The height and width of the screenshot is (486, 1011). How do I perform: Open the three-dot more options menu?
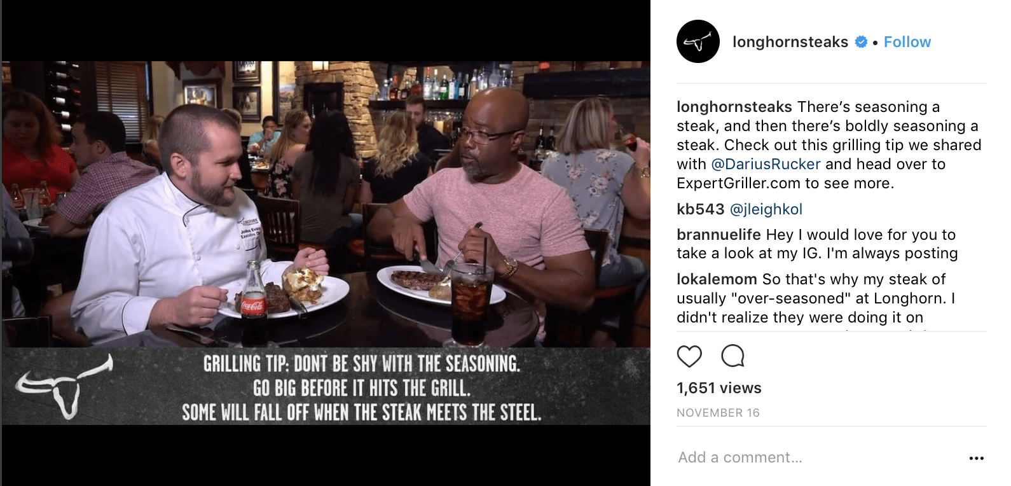(977, 458)
